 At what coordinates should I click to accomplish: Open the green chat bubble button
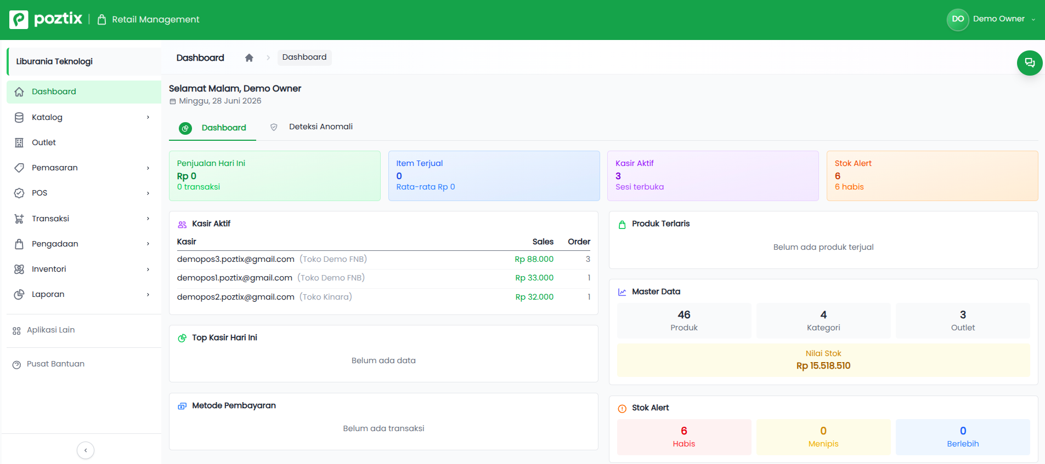(1030, 62)
